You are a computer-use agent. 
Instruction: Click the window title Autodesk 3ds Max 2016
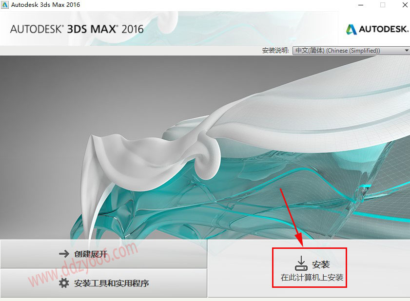point(45,5)
